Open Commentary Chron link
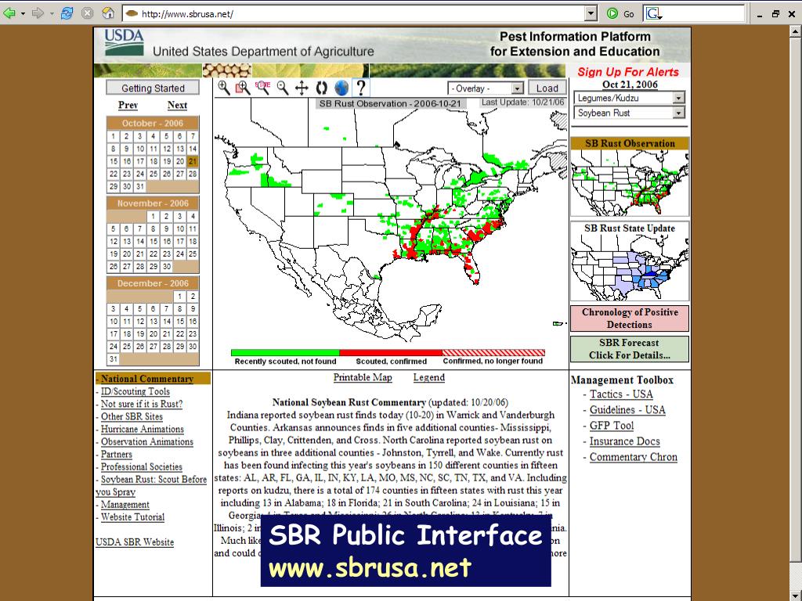The image size is (802, 601). pyautogui.click(x=633, y=457)
